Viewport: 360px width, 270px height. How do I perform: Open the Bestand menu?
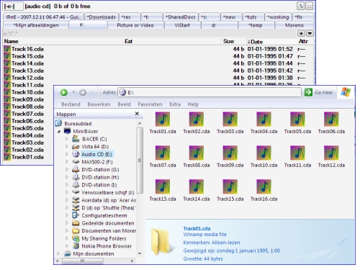click(71, 104)
